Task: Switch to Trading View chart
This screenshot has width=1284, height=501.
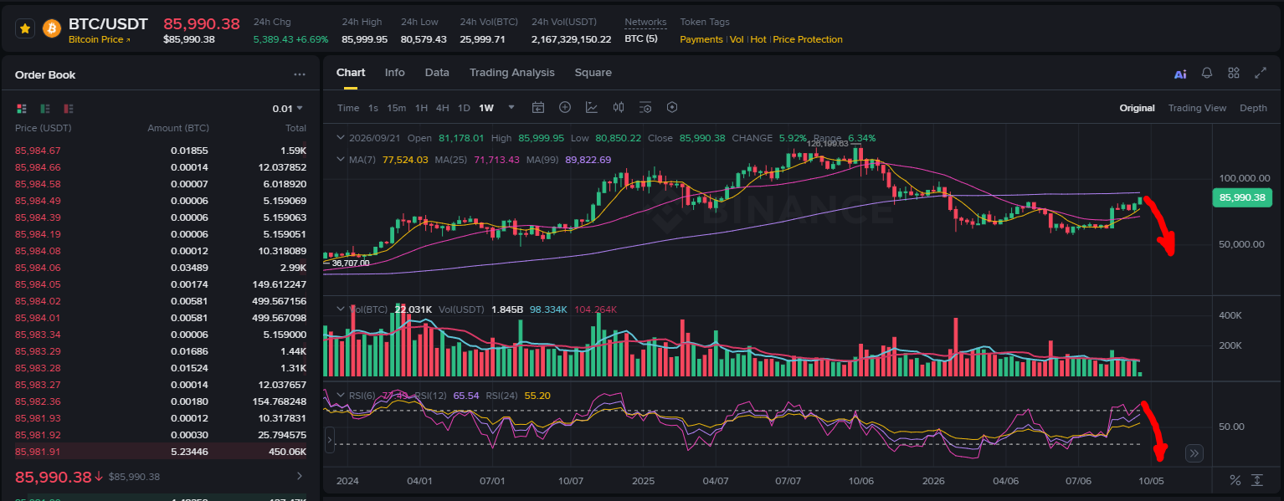Action: [1197, 108]
